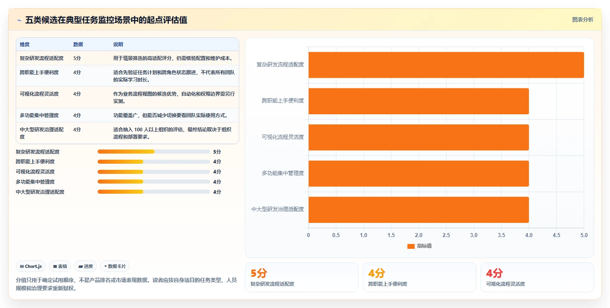Click the 表格 chip
Screen dimensions: 610x308
[x=60, y=266]
